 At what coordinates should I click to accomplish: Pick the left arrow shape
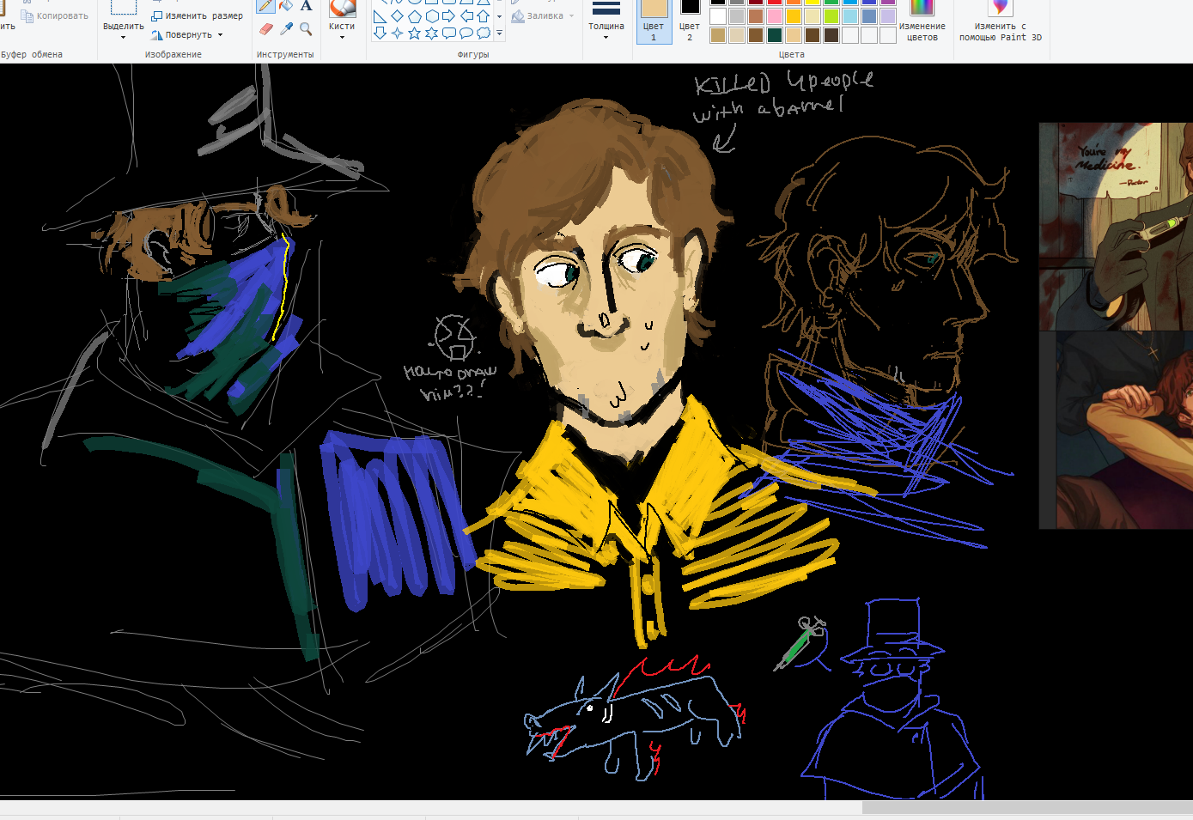tap(466, 16)
